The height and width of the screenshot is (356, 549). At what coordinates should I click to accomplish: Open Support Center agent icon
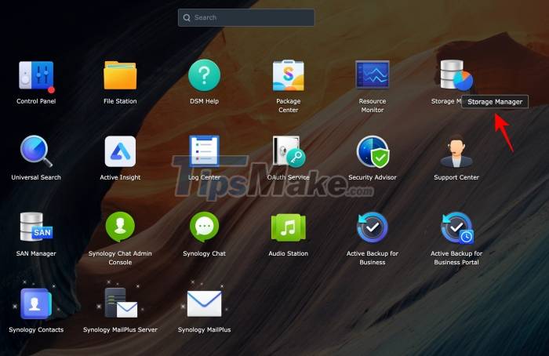[456, 151]
